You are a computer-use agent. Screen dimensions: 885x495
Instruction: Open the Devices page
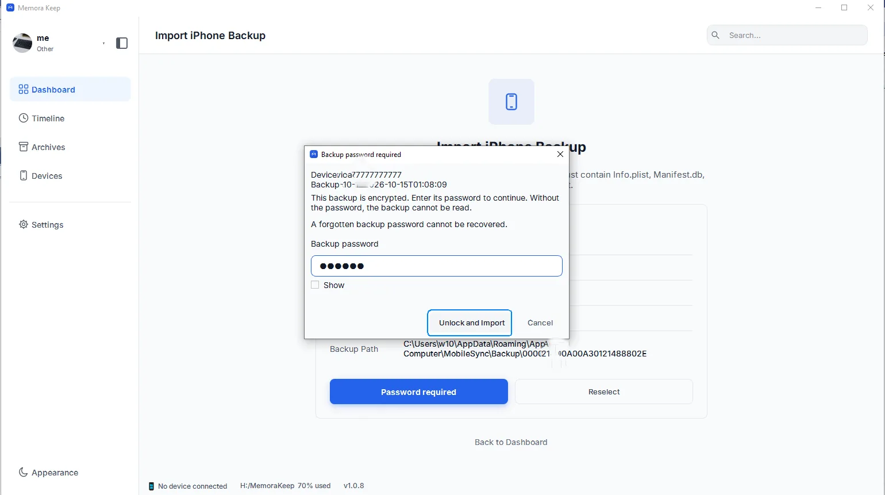[70, 176]
